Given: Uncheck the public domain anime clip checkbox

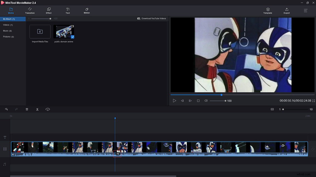Looking at the screenshot, I should (72, 37).
